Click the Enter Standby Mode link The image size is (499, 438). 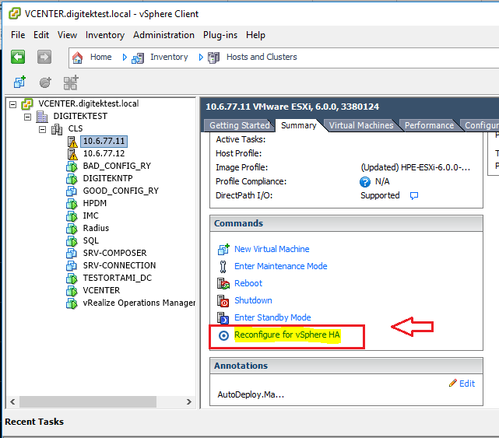[x=272, y=317]
